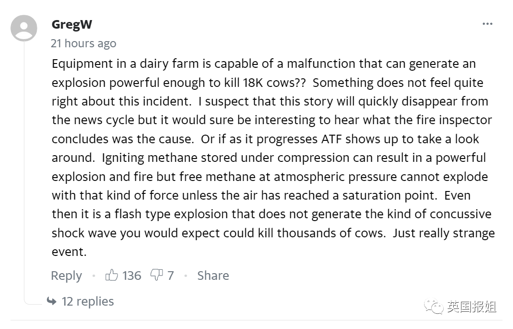Expand the 12 replies thread
Image resolution: width=513 pixels, height=329 pixels.
(87, 301)
